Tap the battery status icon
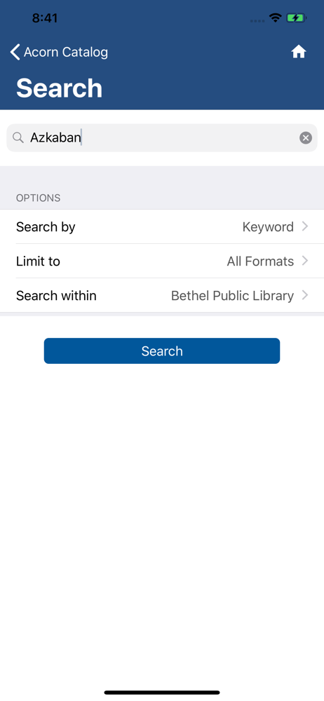 (296, 18)
